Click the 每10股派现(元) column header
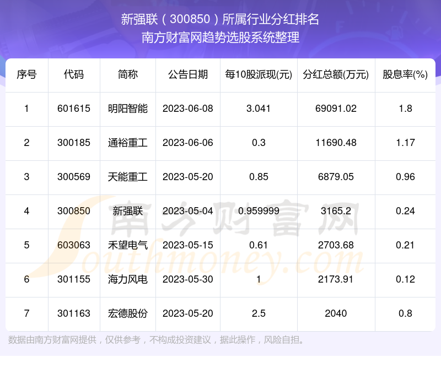The width and height of the screenshot is (441, 368). tap(259, 75)
